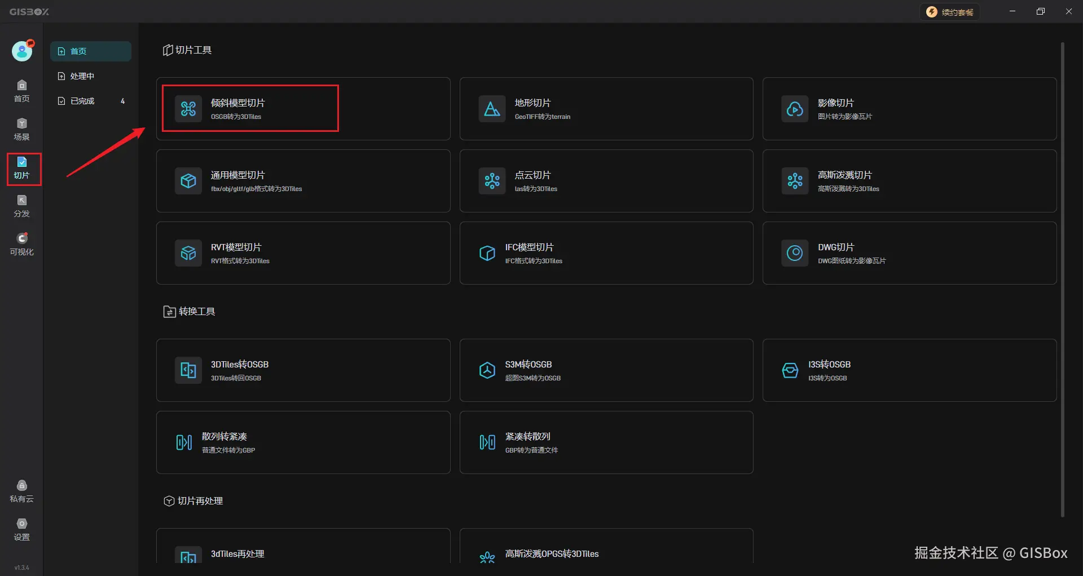Click the 紧凑转散列 icon

click(x=487, y=442)
